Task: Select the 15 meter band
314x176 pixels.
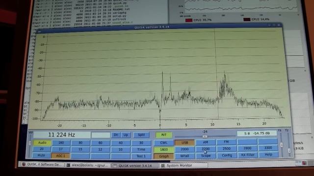Action: pos(80,149)
